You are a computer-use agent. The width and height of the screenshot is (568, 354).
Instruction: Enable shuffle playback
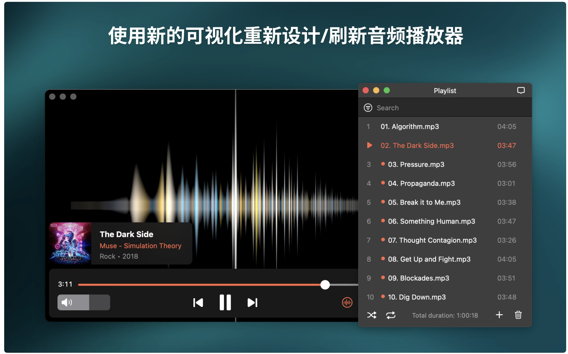tap(371, 315)
